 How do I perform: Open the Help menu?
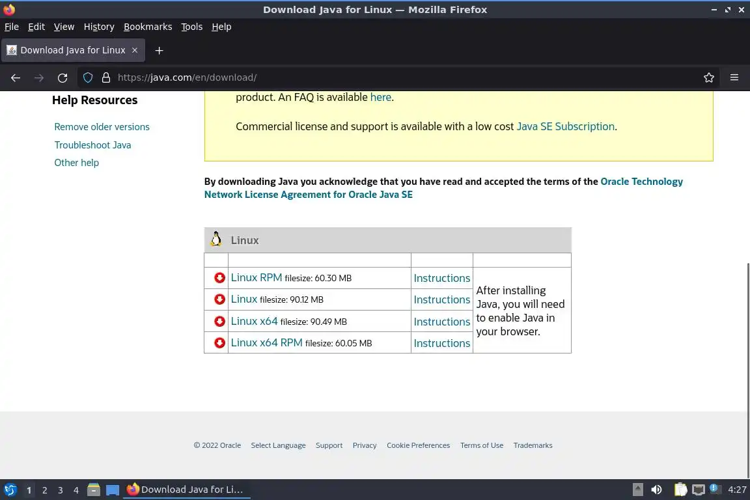click(221, 27)
